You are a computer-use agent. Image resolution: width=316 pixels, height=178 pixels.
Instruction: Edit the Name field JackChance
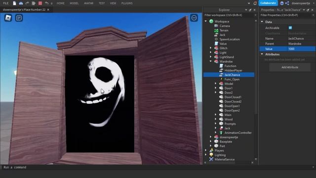click(x=301, y=39)
